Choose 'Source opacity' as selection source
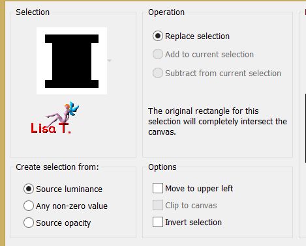Image resolution: width=306 pixels, height=246 pixels. coord(29,223)
